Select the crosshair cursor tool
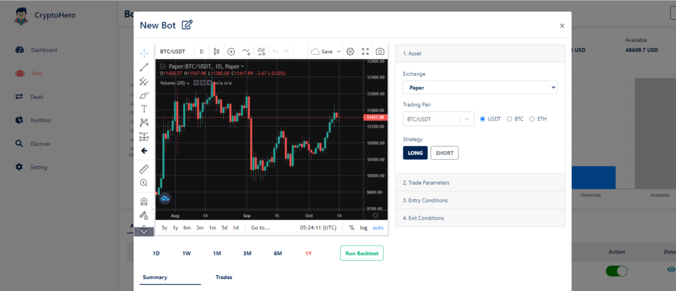The width and height of the screenshot is (676, 291). coord(144,53)
